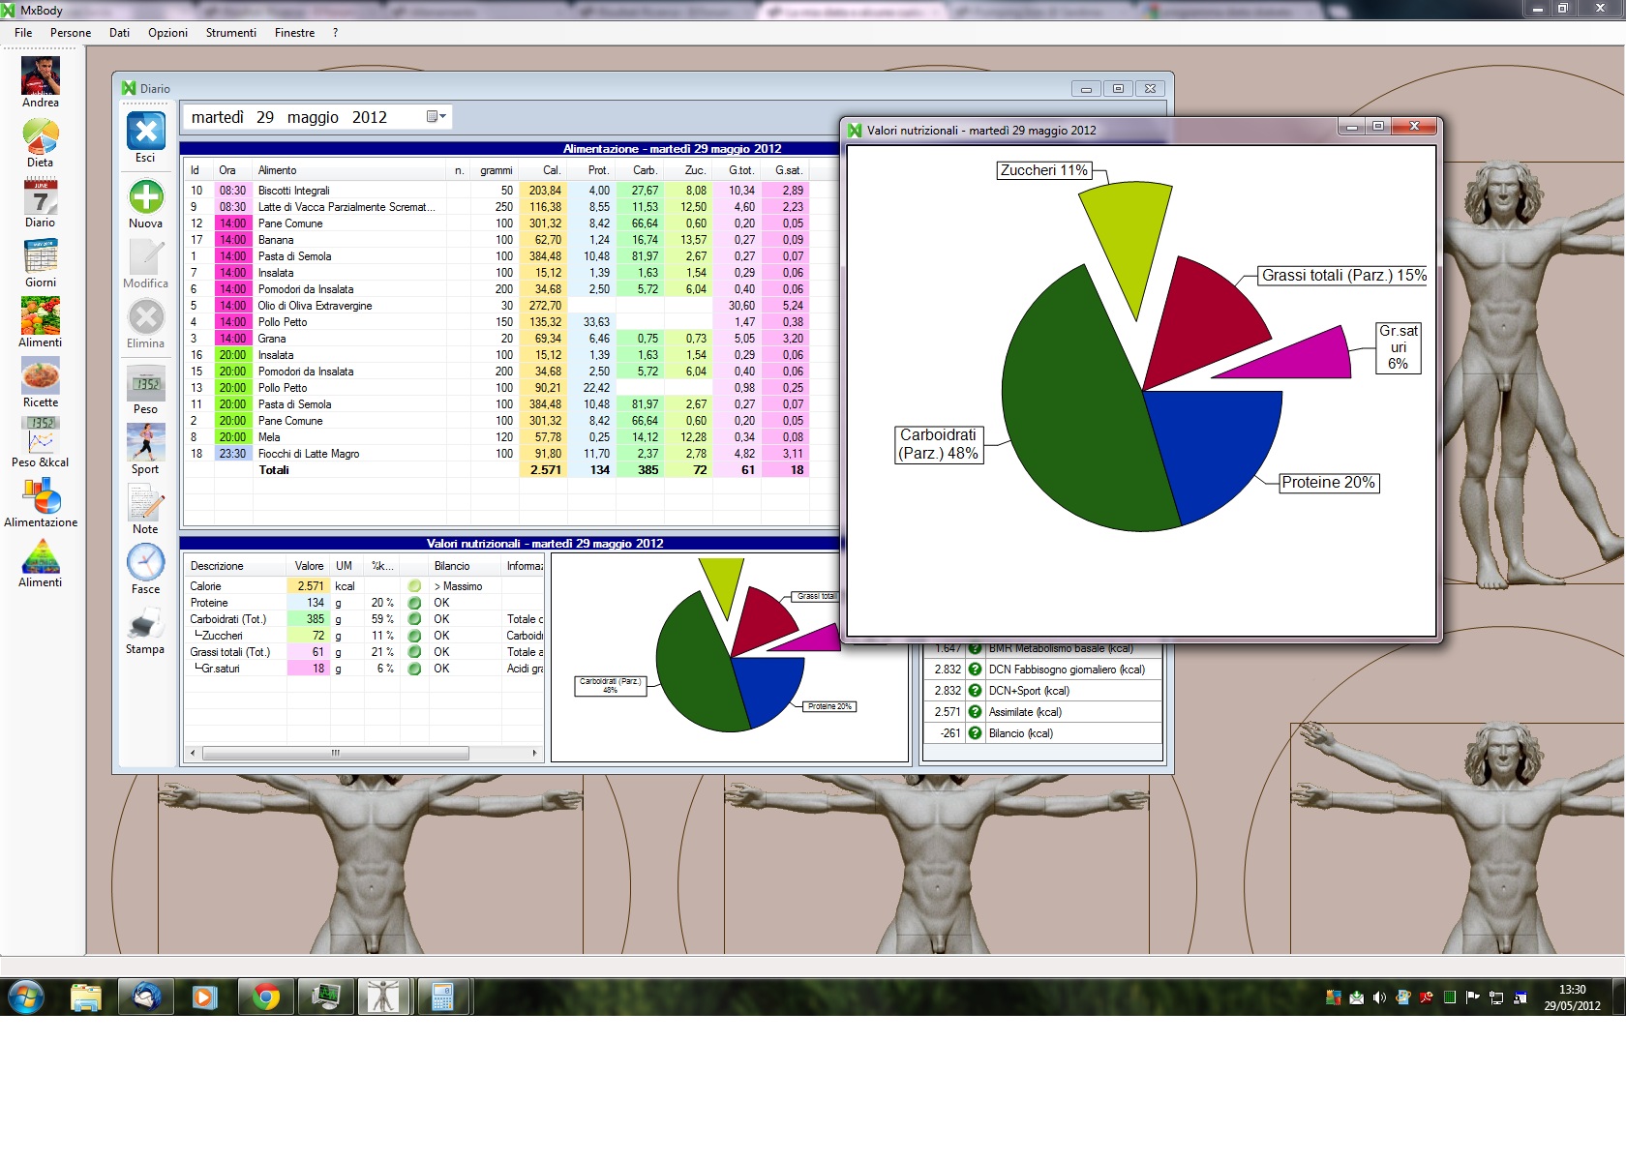Open the Persone menu
Image resolution: width=1626 pixels, height=1161 pixels.
pyautogui.click(x=71, y=33)
